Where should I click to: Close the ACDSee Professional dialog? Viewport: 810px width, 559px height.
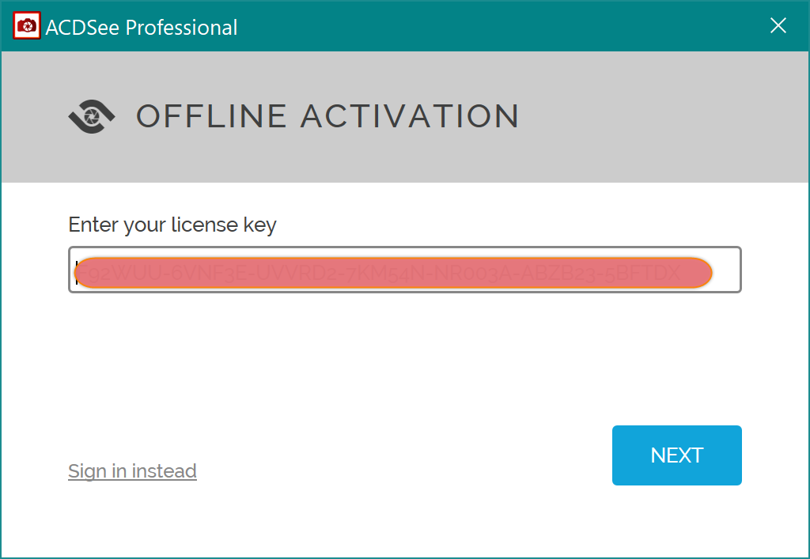[x=778, y=26]
